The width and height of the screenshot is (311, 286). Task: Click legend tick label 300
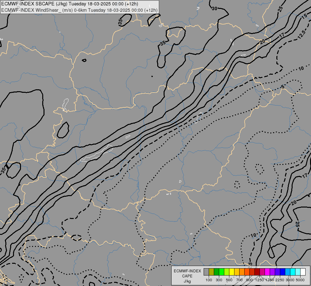click(x=219, y=280)
